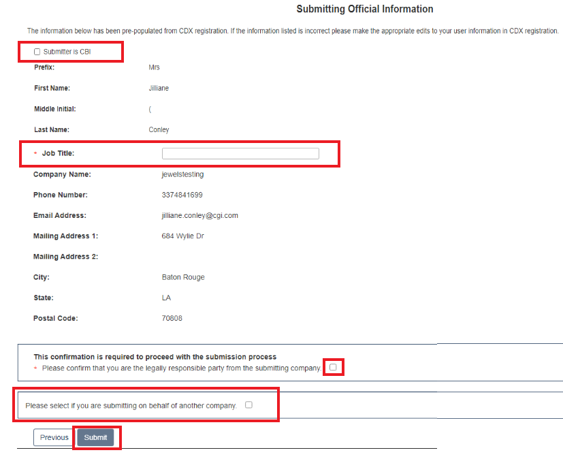This screenshot has width=563, height=459.
Task: Click the CDX registration pre-populated notice text
Action: click(293, 31)
